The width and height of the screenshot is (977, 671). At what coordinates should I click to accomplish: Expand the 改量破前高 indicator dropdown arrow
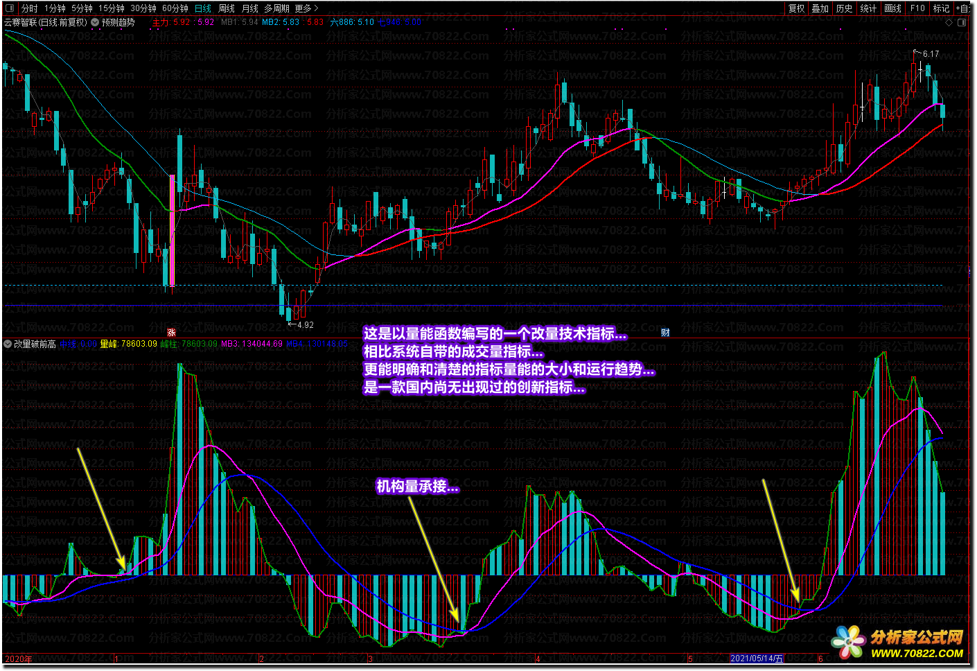(x=8, y=344)
